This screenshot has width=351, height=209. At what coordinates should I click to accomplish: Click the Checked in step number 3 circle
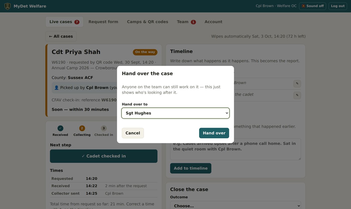point(104,128)
